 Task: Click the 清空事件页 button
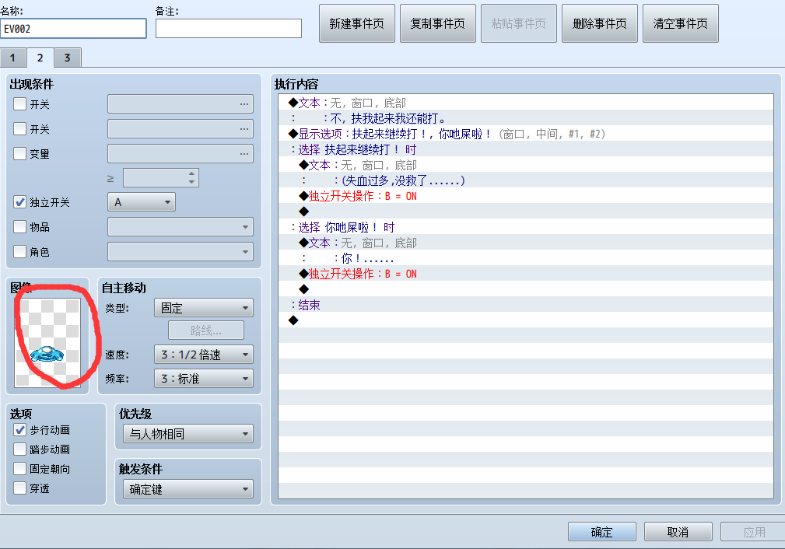[681, 23]
